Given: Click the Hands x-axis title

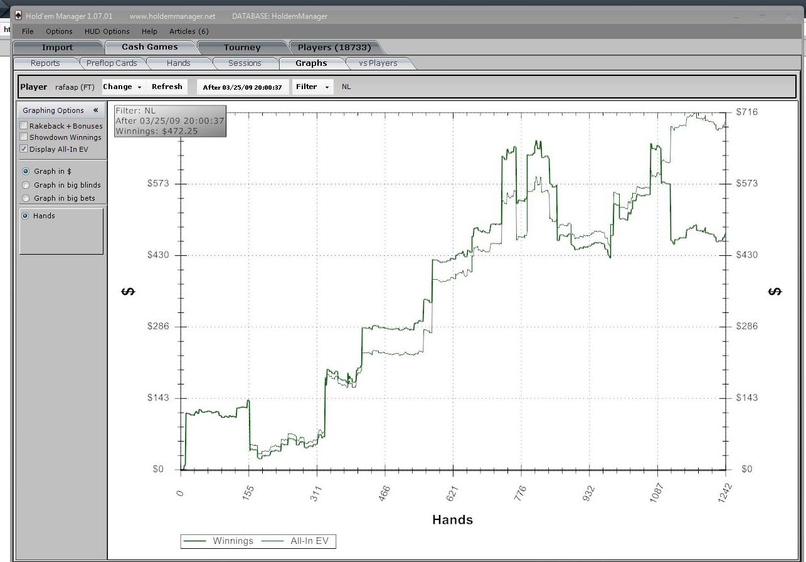Looking at the screenshot, I should pyautogui.click(x=452, y=519).
